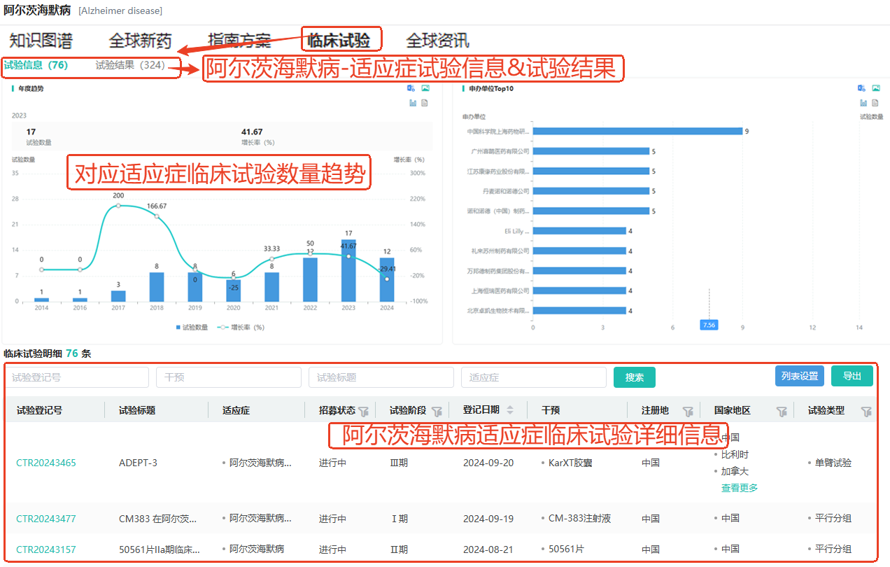Click export data icon in 申办单位Top10 panel
The image size is (890, 567).
coord(862,88)
